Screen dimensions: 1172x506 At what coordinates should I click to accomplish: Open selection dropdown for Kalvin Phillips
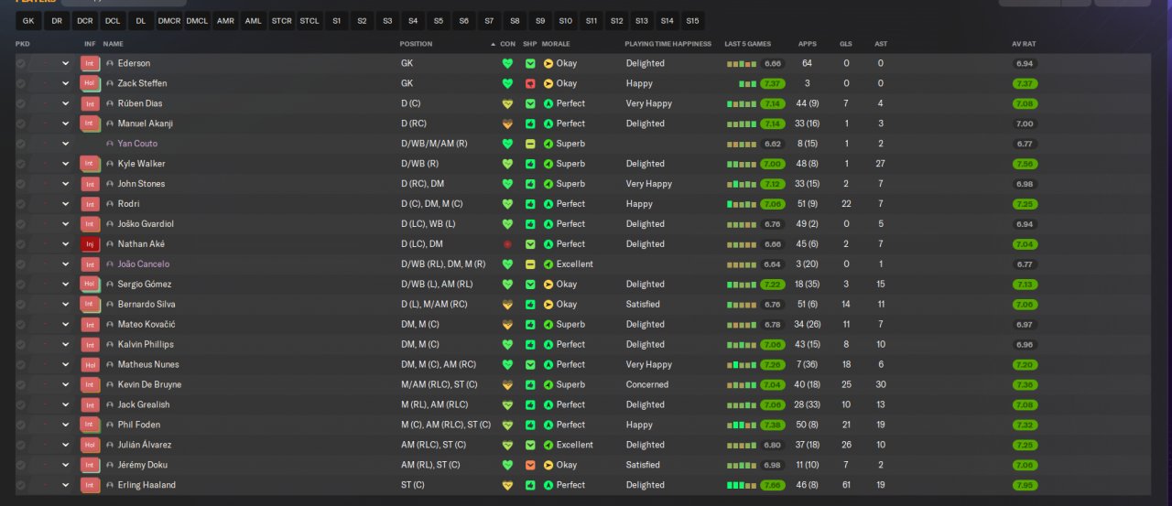click(65, 345)
